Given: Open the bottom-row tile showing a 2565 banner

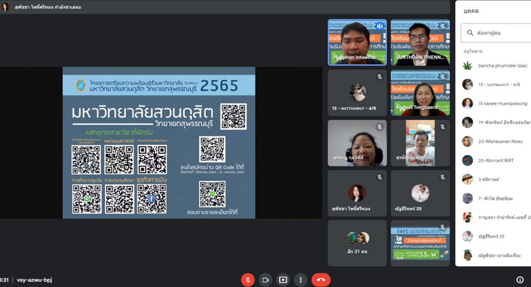Looking at the screenshot, I should coord(420,243).
